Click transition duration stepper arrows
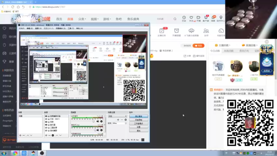The image size is (277, 156). point(126,123)
